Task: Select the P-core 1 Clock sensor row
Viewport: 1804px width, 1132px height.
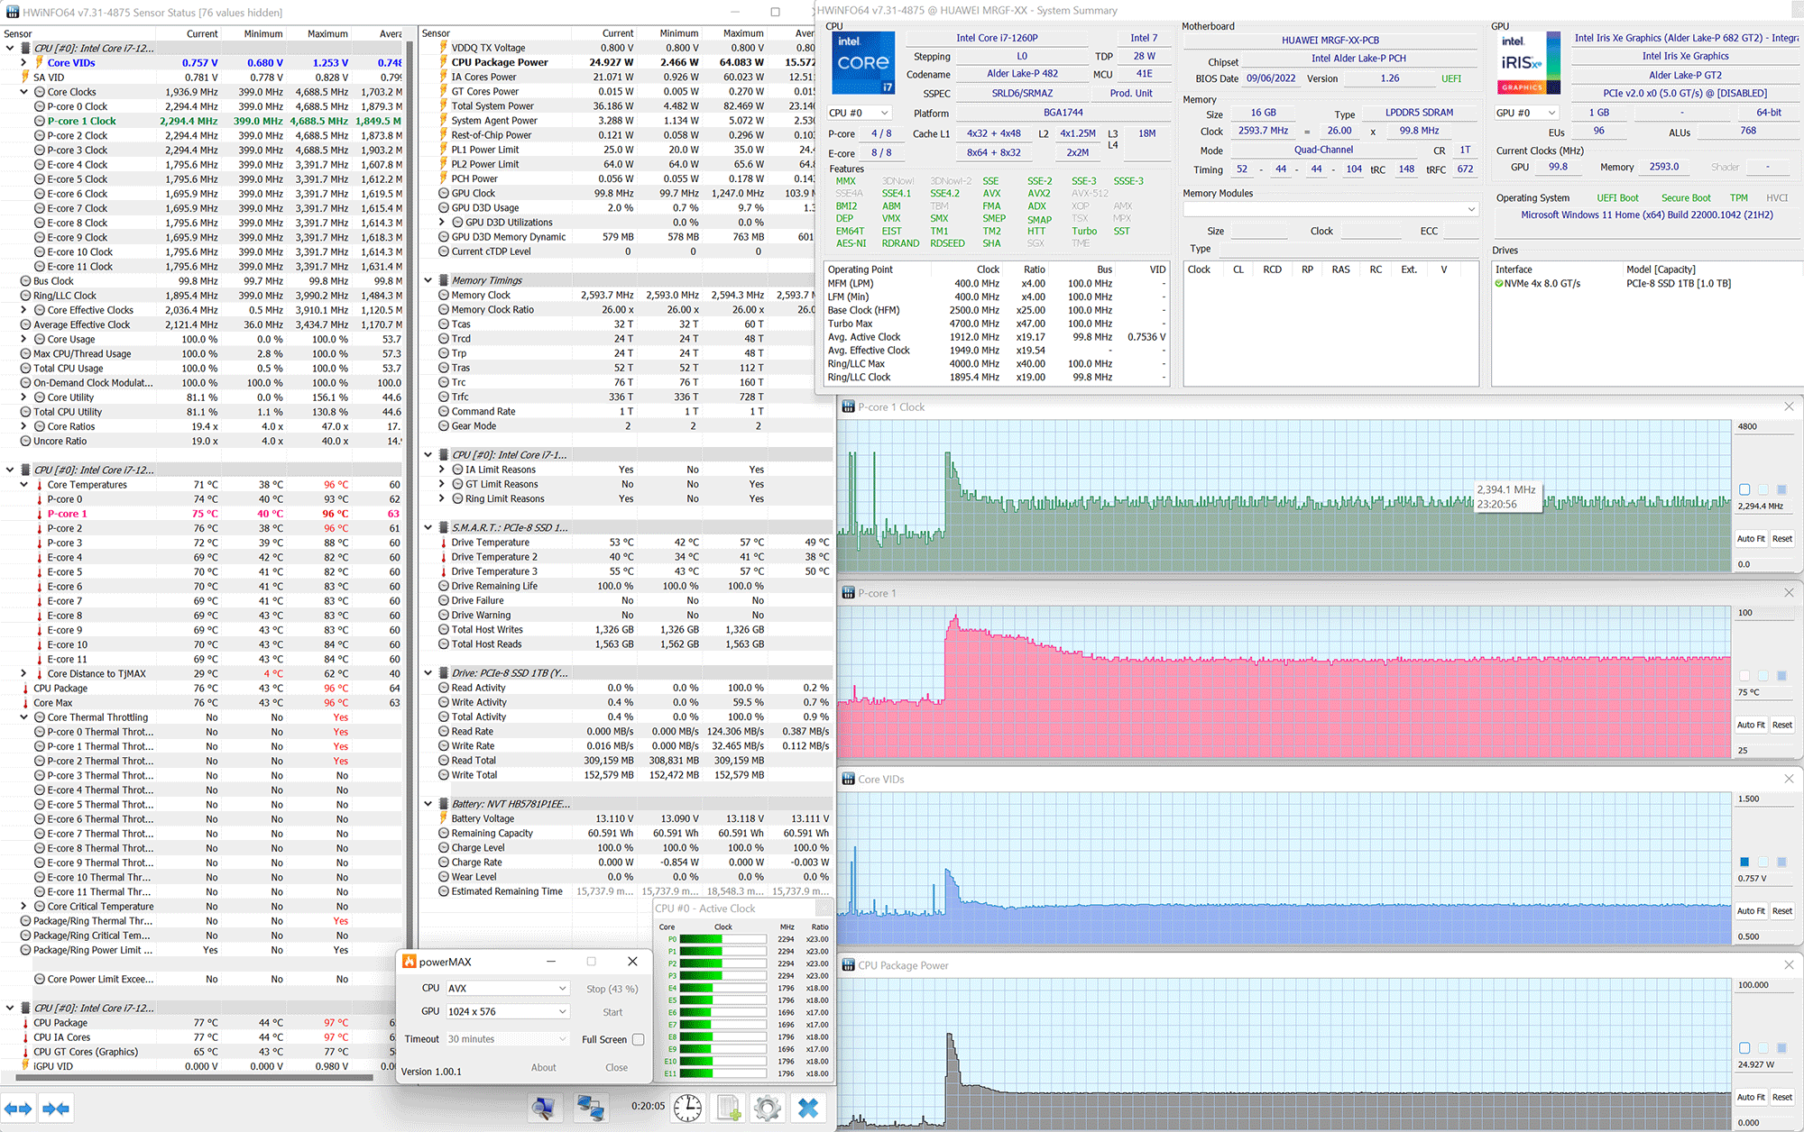Action: [x=81, y=121]
